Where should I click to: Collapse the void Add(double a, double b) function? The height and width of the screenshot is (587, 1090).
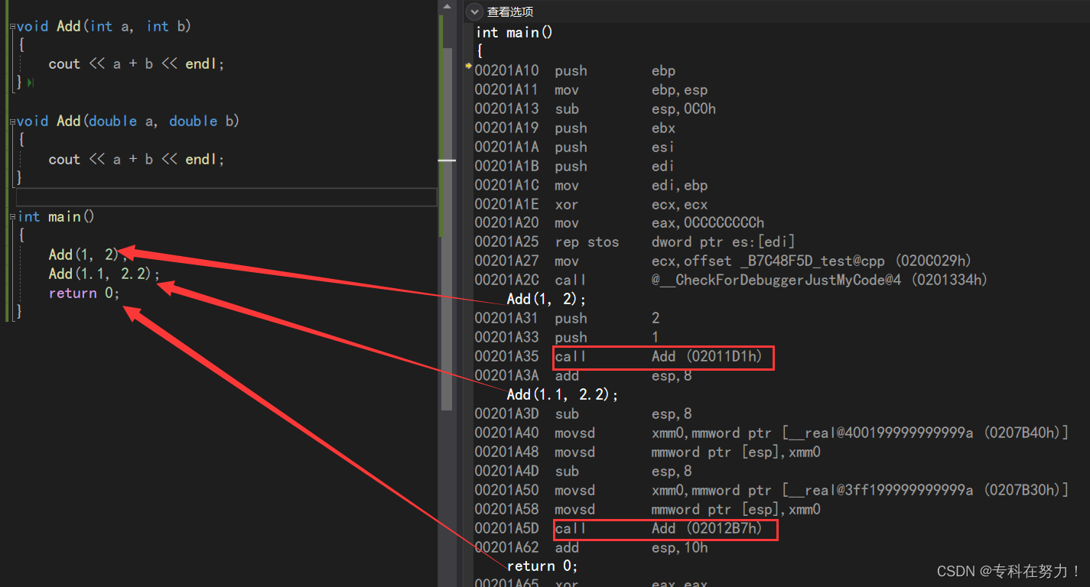click(12, 122)
